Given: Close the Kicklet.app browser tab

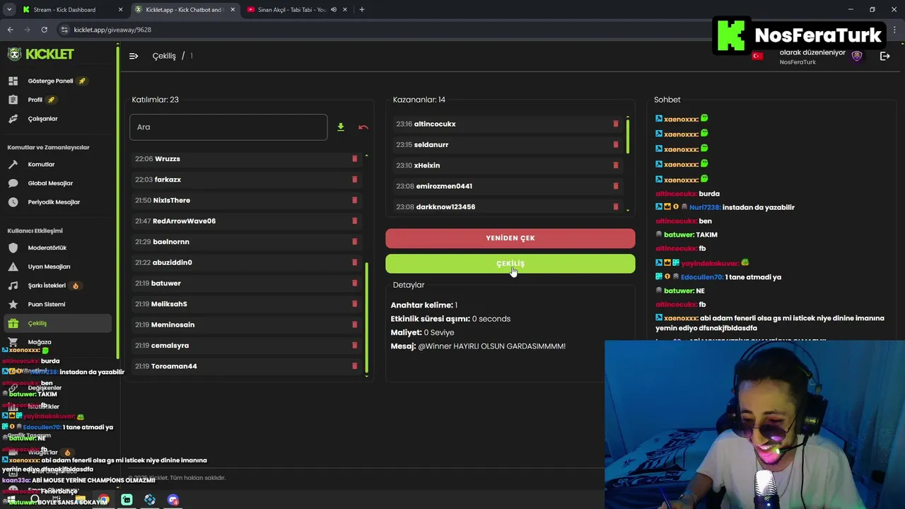Looking at the screenshot, I should click(x=233, y=10).
